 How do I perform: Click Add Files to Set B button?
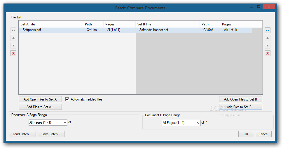click(x=241, y=107)
